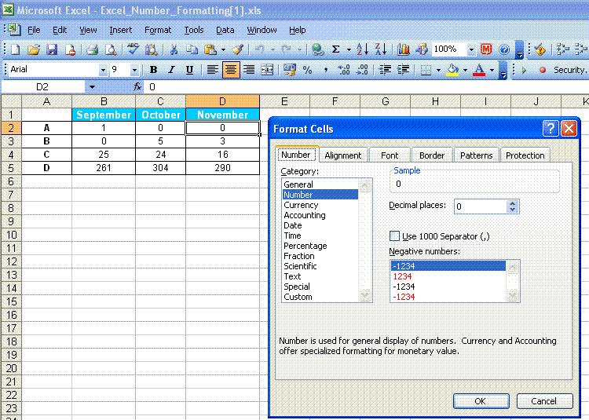Image resolution: width=589 pixels, height=420 pixels.
Task: Launch the Chart Wizard
Action: [x=403, y=49]
